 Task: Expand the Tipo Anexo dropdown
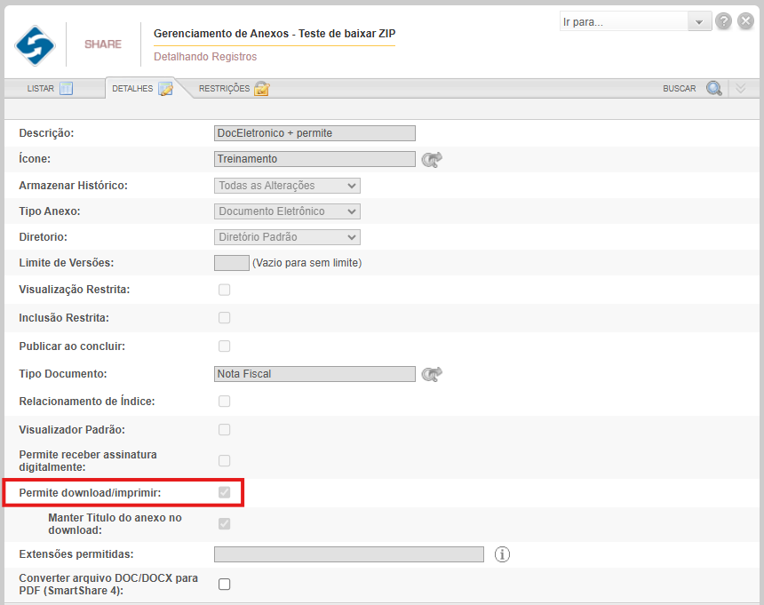[x=287, y=211]
